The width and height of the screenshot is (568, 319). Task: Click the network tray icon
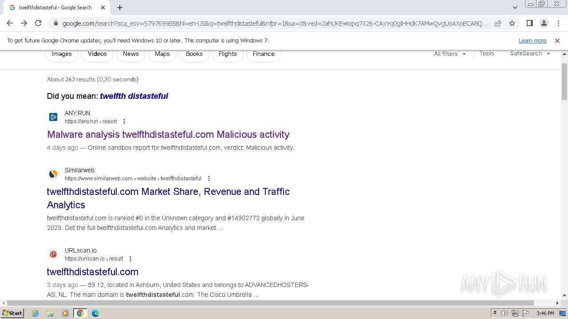pyautogui.click(x=515, y=313)
